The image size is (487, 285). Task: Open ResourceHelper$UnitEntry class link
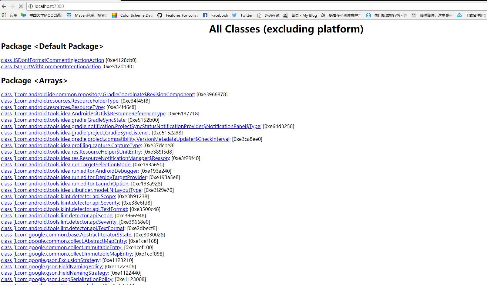tap(72, 152)
